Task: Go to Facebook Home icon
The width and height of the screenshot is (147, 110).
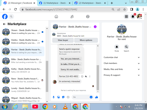Action: [x=56, y=17]
